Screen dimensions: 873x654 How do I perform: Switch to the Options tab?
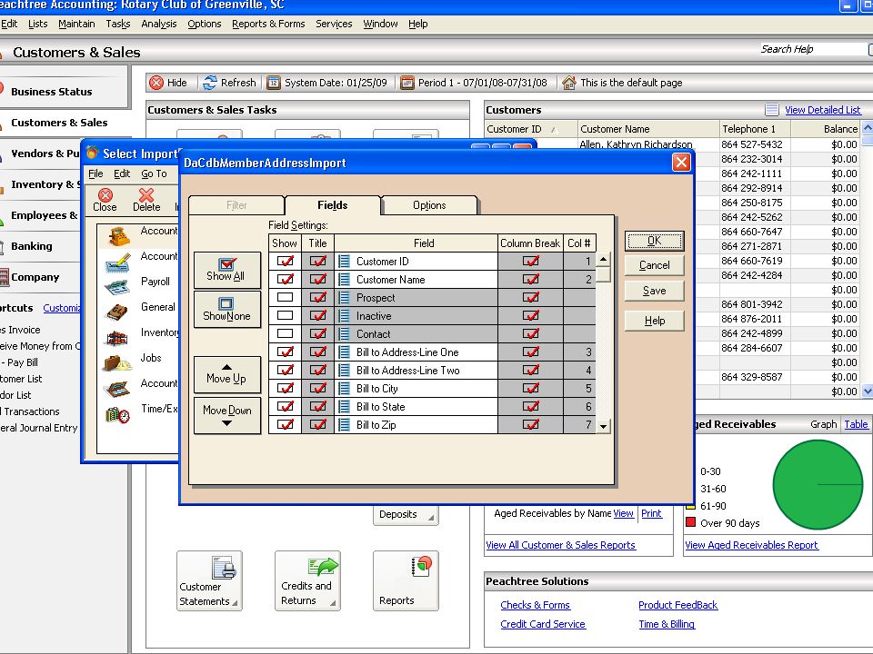429,205
